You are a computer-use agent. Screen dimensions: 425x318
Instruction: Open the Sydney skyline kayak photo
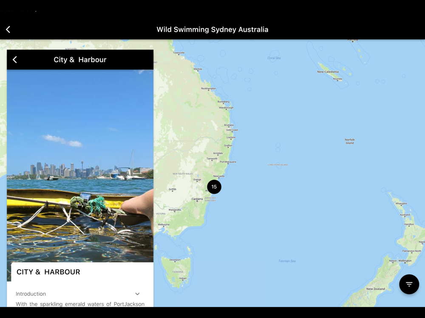(x=80, y=166)
